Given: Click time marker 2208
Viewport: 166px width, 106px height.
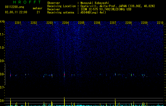Looking at the screenshot, I should (129, 23).
